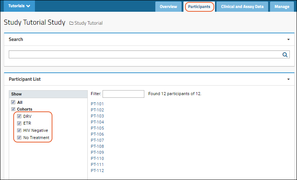Uncheck the No Treatment checkbox
The height and width of the screenshot is (180, 297).
click(19, 138)
